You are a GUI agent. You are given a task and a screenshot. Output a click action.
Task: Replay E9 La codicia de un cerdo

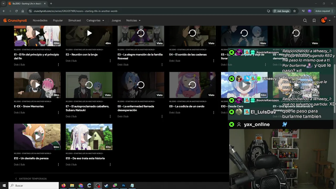tap(192, 85)
